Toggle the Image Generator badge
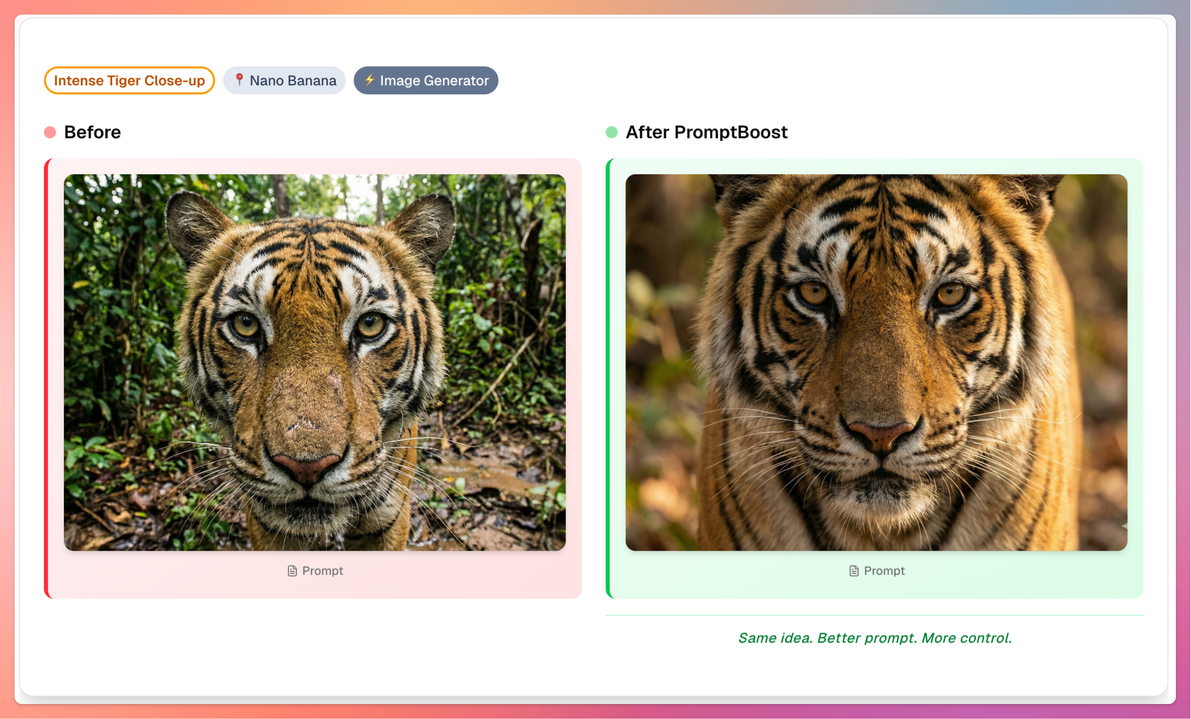 (x=426, y=80)
